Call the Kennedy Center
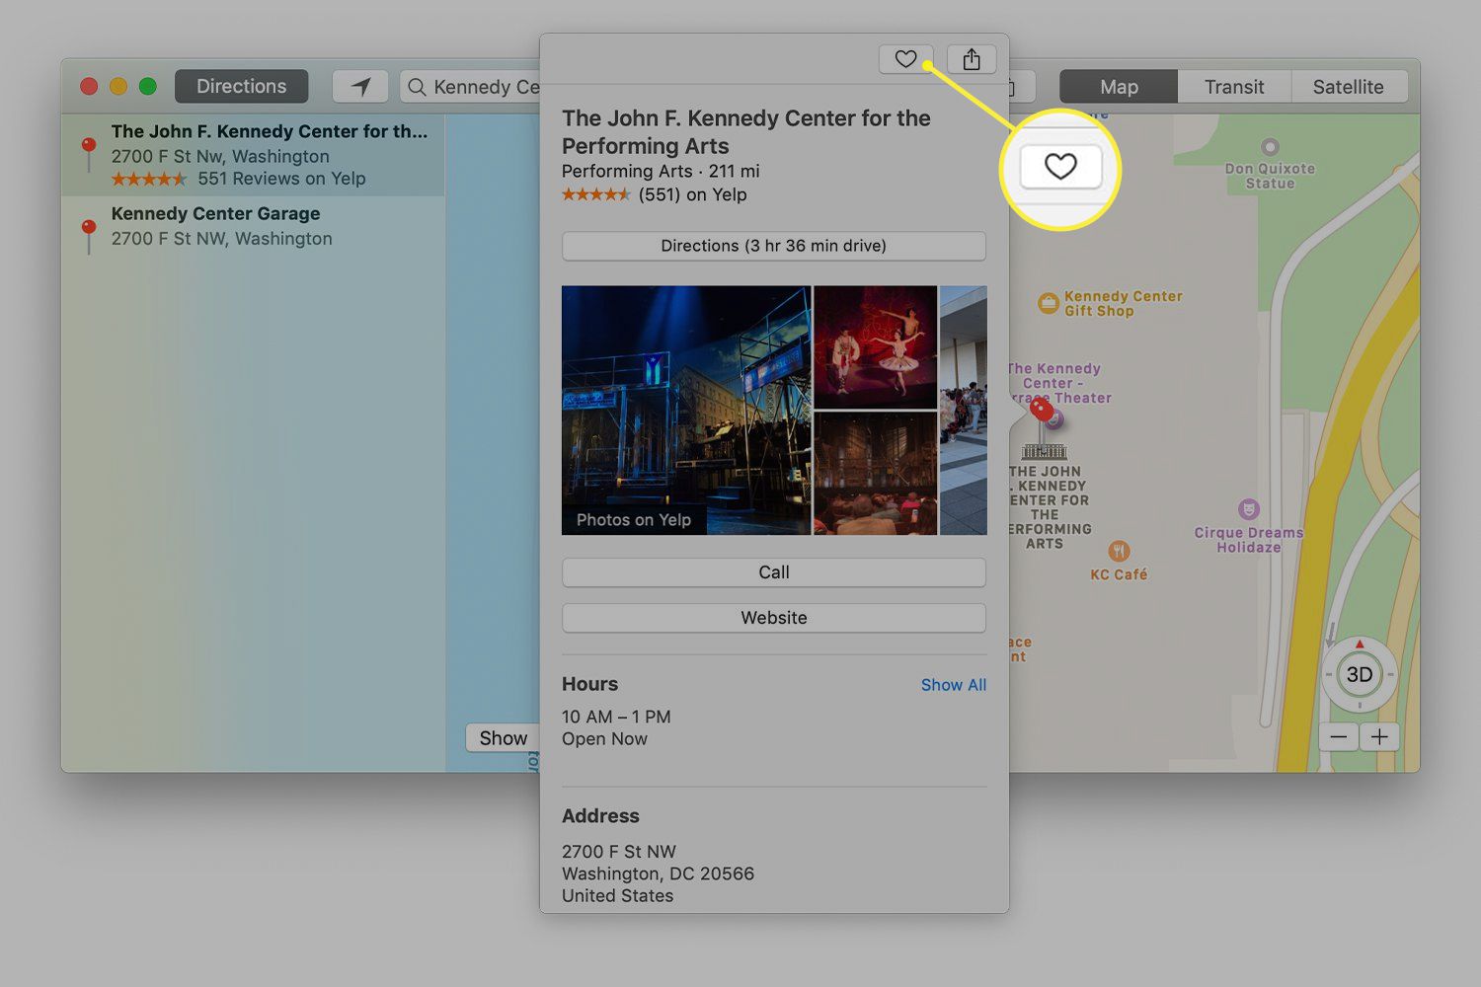 [774, 572]
